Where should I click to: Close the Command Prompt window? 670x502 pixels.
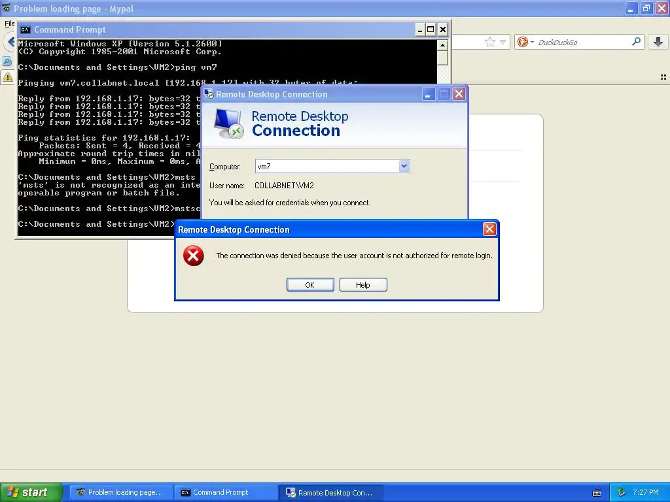443,29
